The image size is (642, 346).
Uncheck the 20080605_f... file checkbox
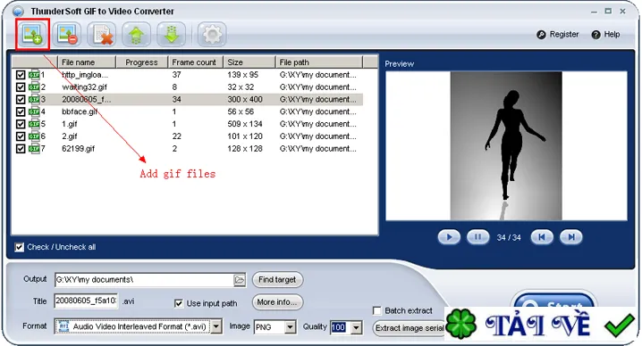[x=21, y=99]
